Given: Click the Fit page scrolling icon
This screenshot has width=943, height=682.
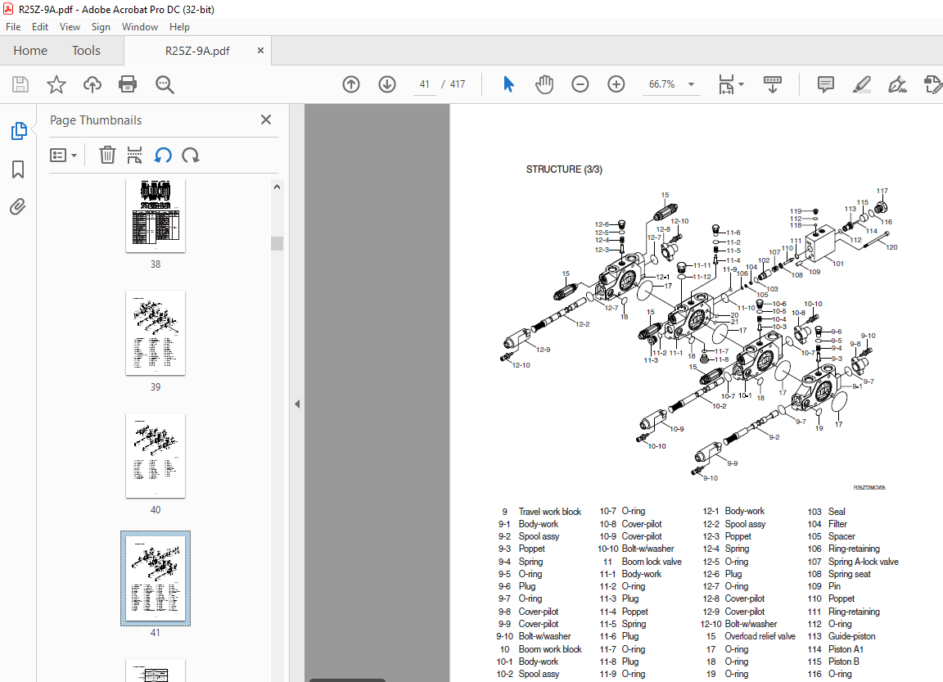Looking at the screenshot, I should [x=727, y=84].
